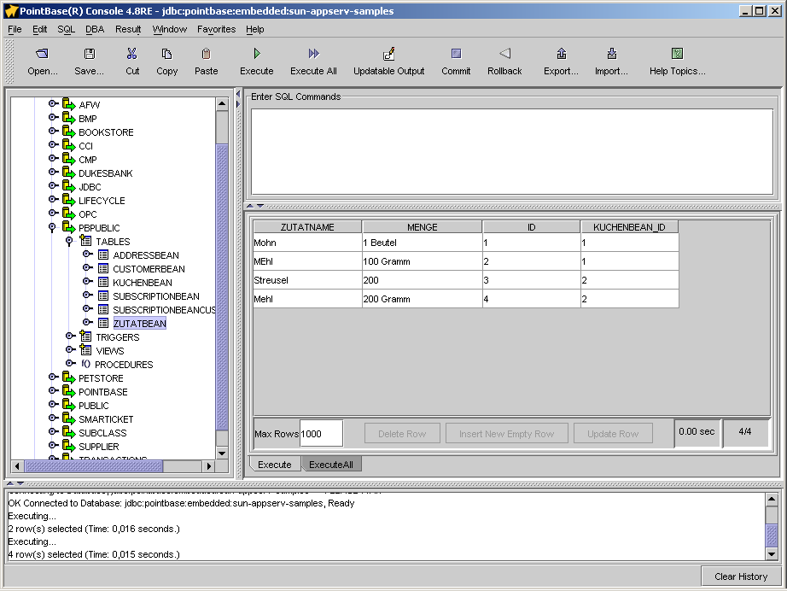Click the Max Rows input field
Image resolution: width=787 pixels, height=591 pixels.
[x=321, y=434]
